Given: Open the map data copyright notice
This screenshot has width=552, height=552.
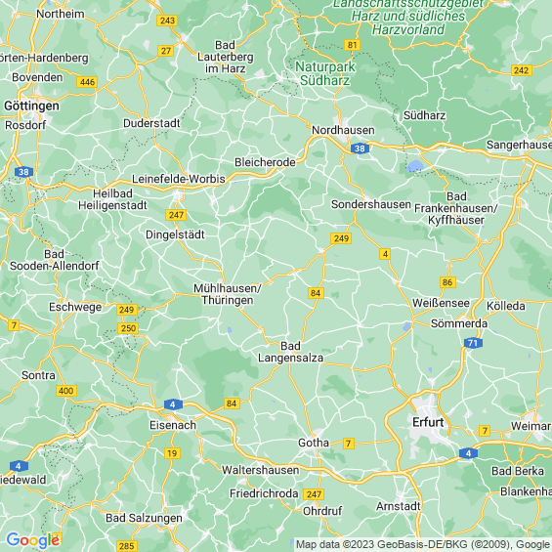Looking at the screenshot, I should click(423, 544).
